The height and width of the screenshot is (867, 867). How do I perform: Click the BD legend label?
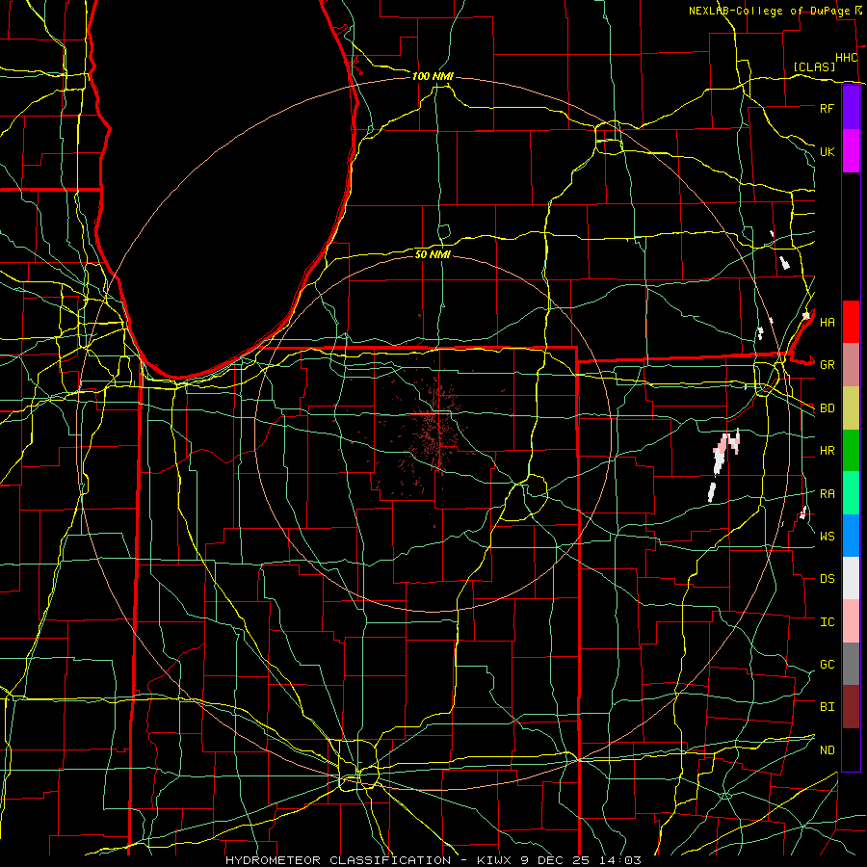point(827,408)
